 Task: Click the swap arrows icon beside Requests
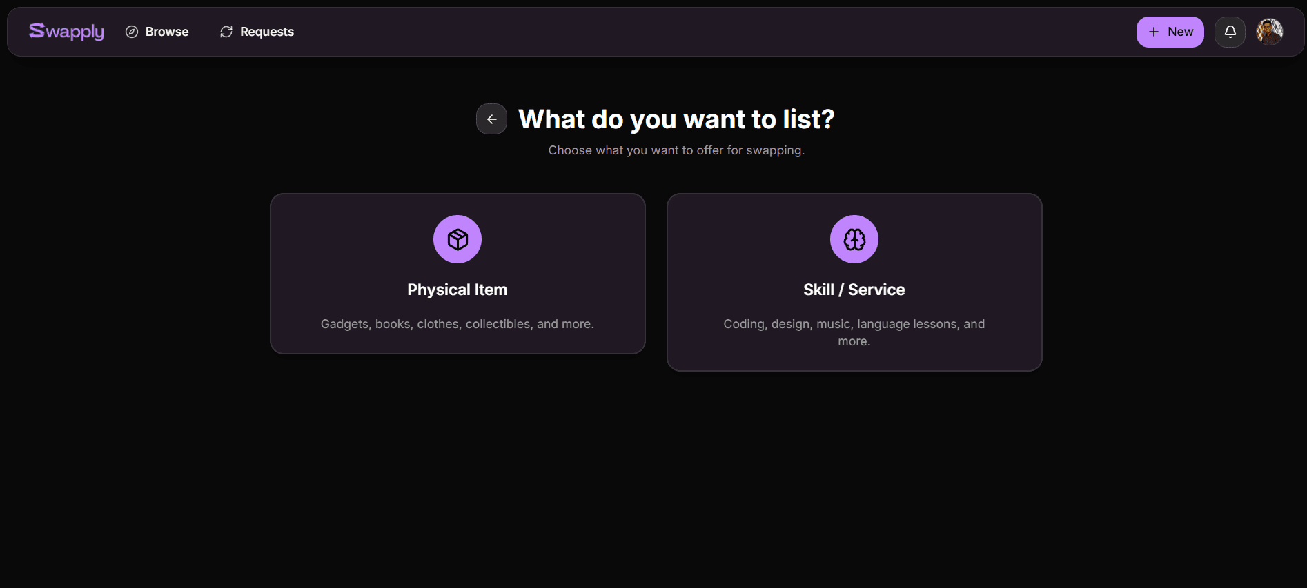click(226, 32)
